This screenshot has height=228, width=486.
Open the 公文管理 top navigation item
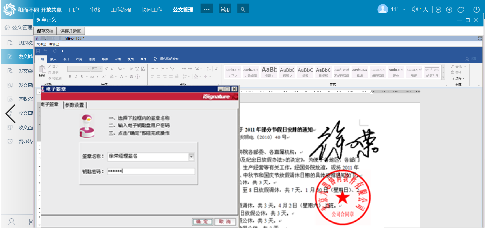point(183,9)
